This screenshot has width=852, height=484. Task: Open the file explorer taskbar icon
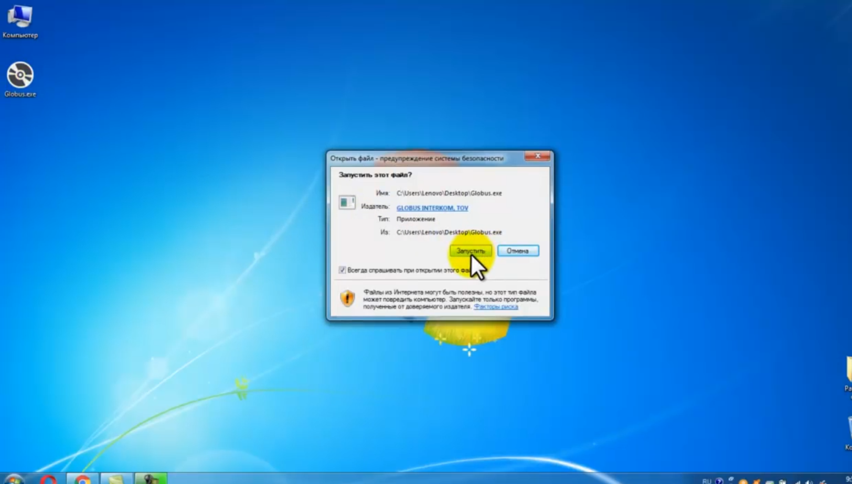[116, 479]
